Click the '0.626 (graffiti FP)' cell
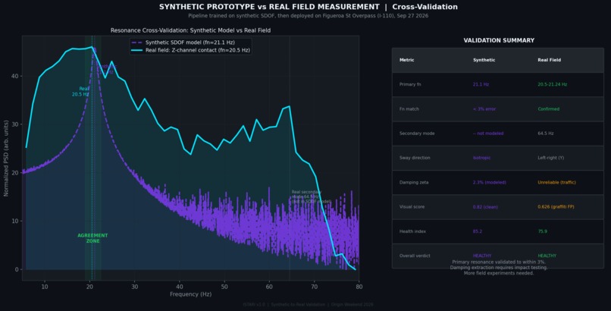The height and width of the screenshot is (311, 611). (556, 207)
